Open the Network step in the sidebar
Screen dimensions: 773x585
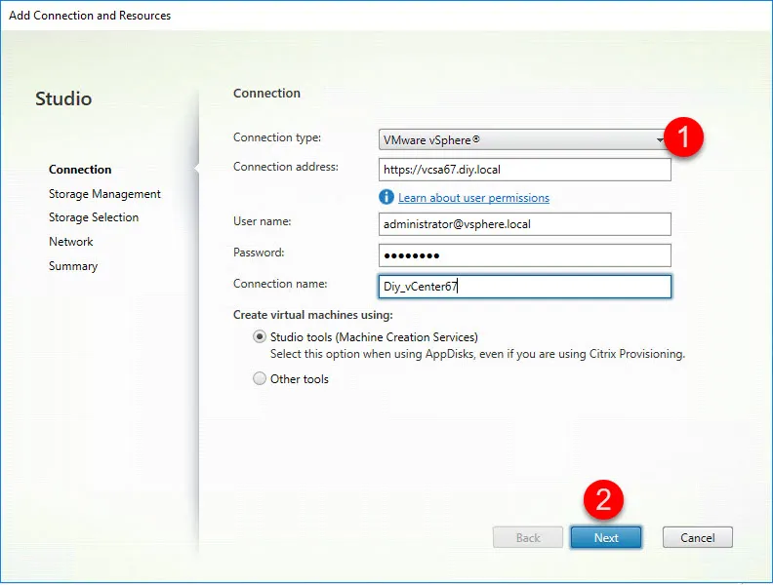pos(71,242)
